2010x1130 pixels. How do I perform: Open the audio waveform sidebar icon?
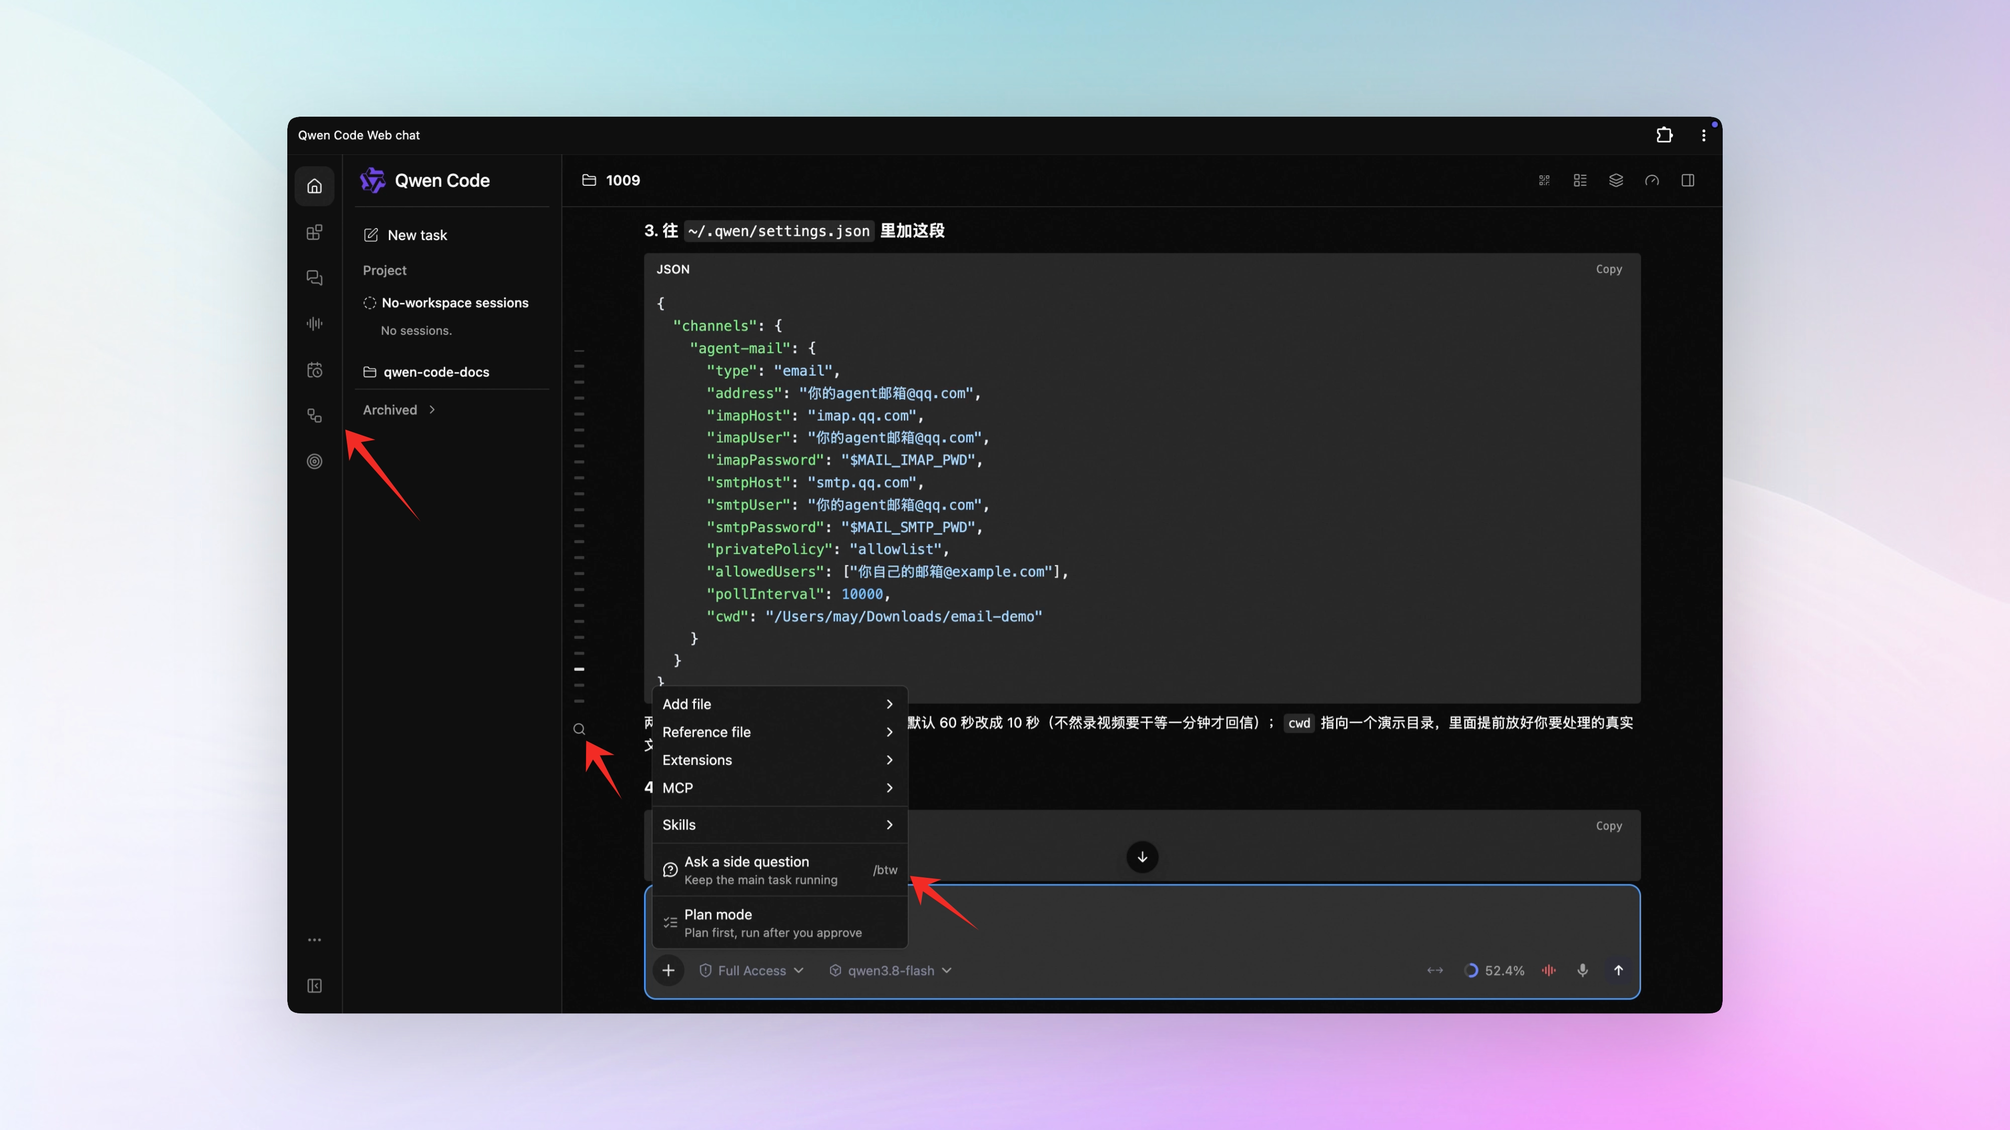pos(315,324)
